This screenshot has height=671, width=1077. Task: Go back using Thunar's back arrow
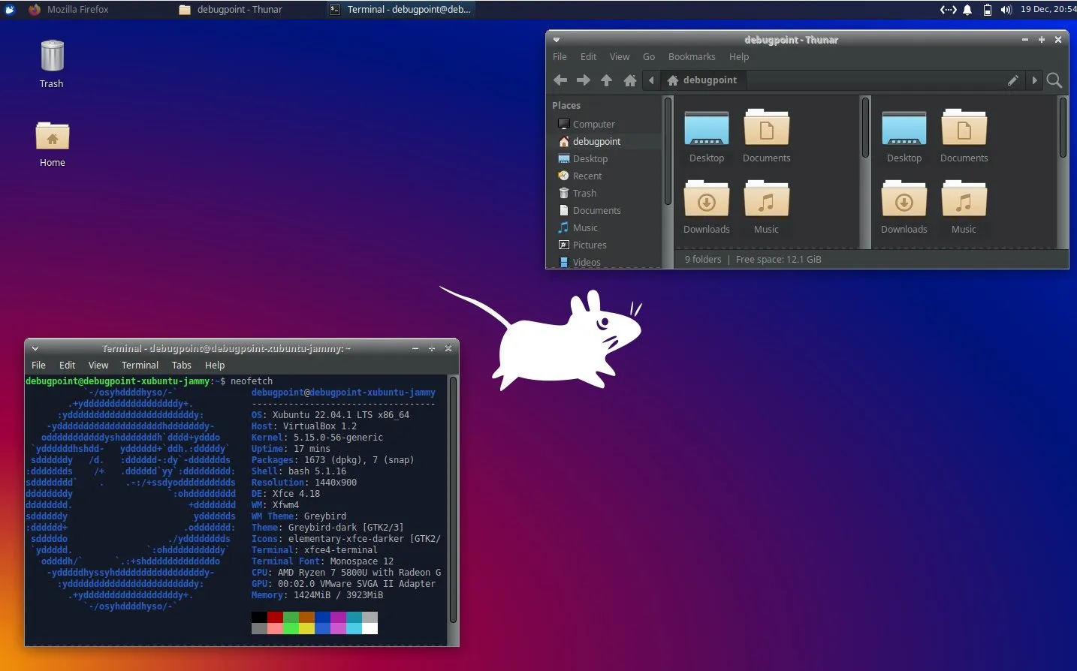point(560,80)
